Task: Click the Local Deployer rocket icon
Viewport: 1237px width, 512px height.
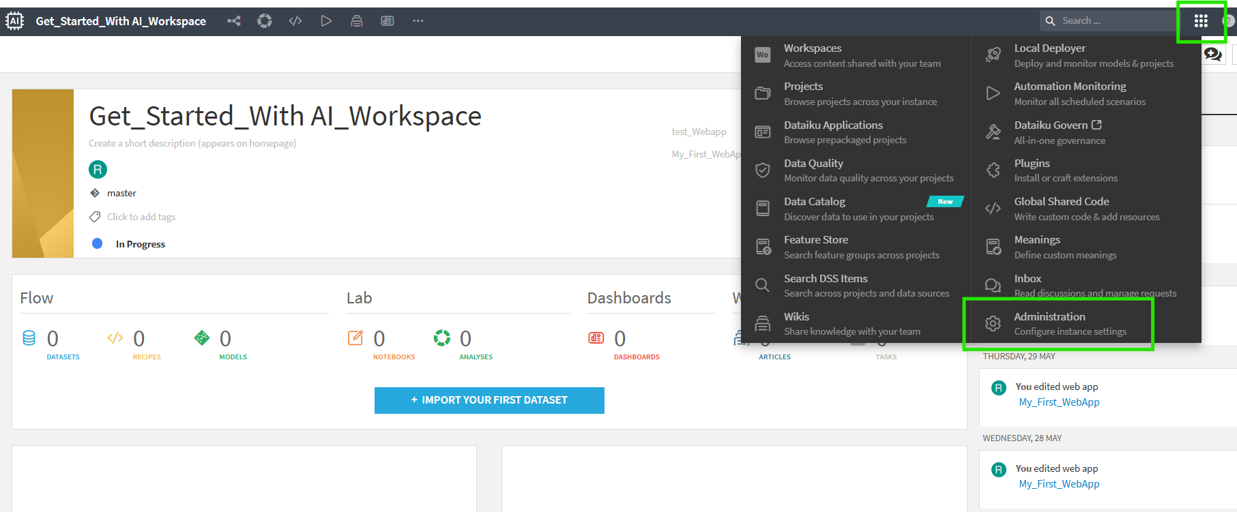Action: pyautogui.click(x=993, y=55)
